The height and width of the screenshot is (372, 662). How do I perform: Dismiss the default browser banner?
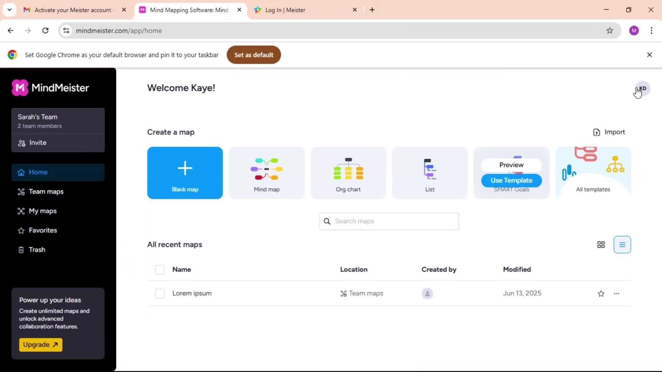(x=650, y=55)
